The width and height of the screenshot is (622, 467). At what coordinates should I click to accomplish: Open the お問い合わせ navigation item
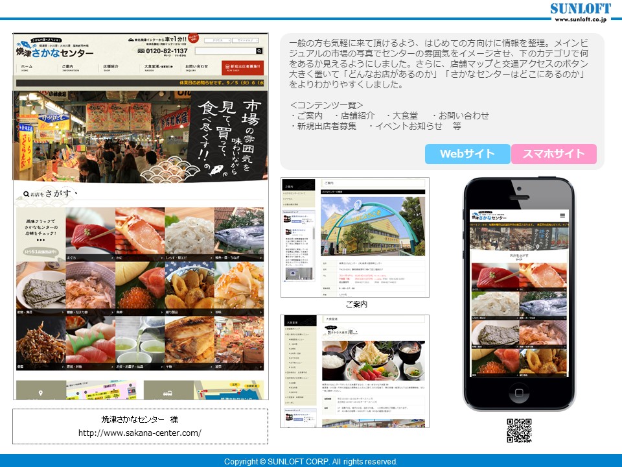[196, 67]
